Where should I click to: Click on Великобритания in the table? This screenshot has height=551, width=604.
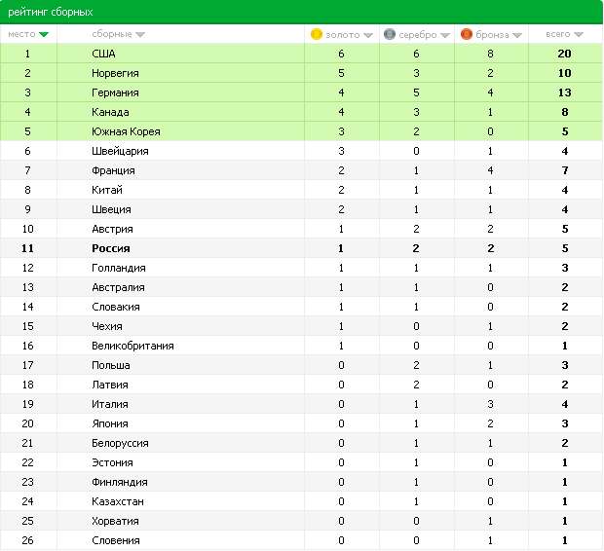[132, 346]
